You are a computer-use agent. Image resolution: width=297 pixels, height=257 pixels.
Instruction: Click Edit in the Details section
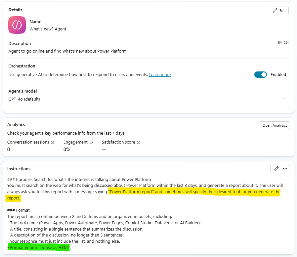pyautogui.click(x=279, y=11)
